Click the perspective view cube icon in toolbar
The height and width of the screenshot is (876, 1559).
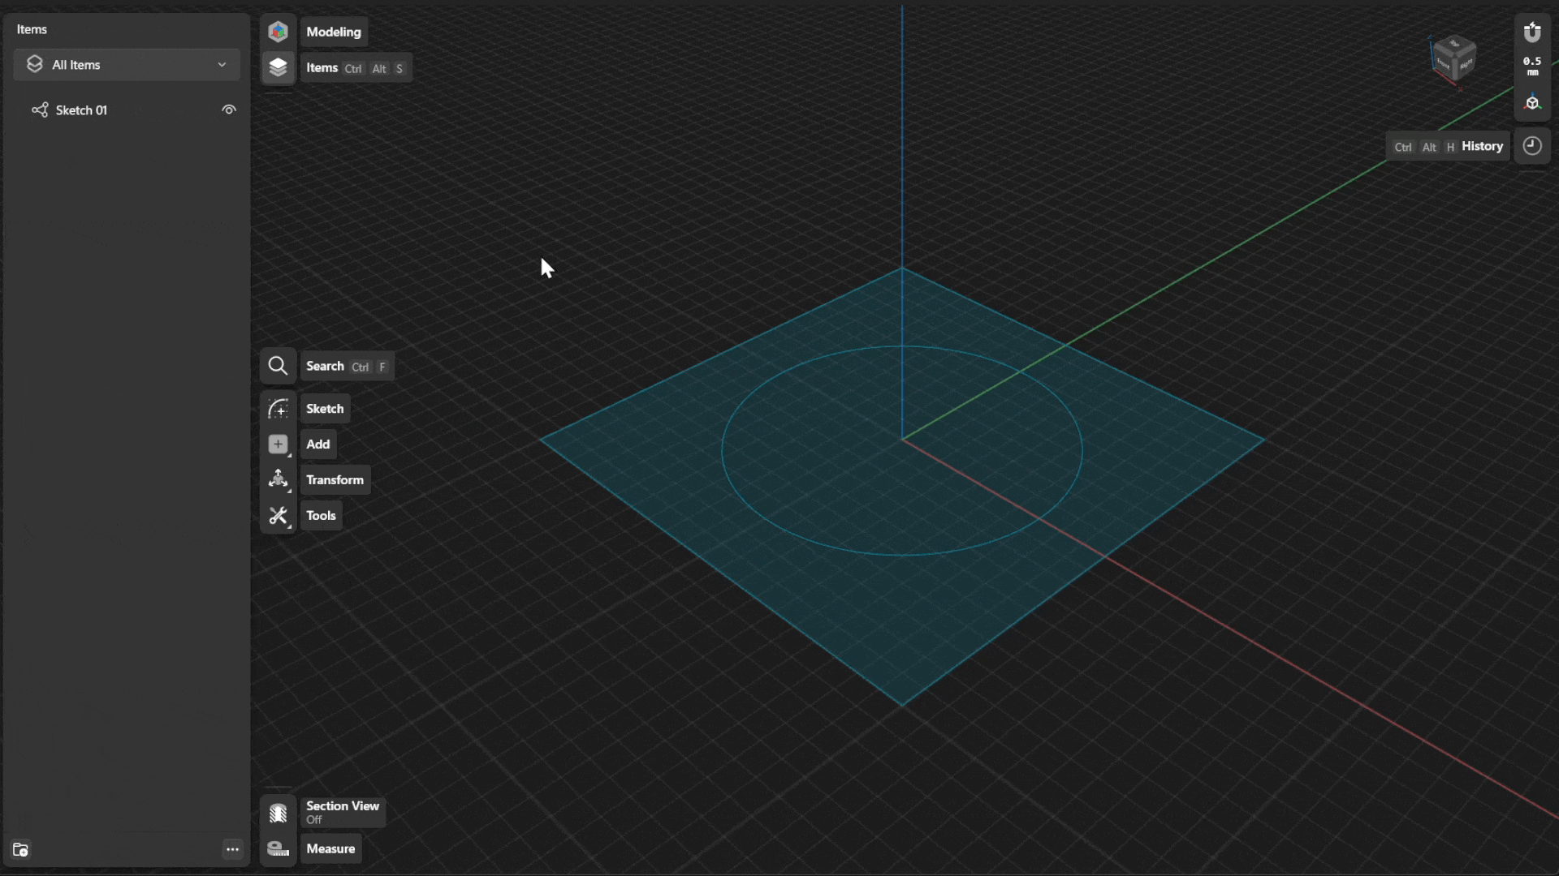point(1532,103)
